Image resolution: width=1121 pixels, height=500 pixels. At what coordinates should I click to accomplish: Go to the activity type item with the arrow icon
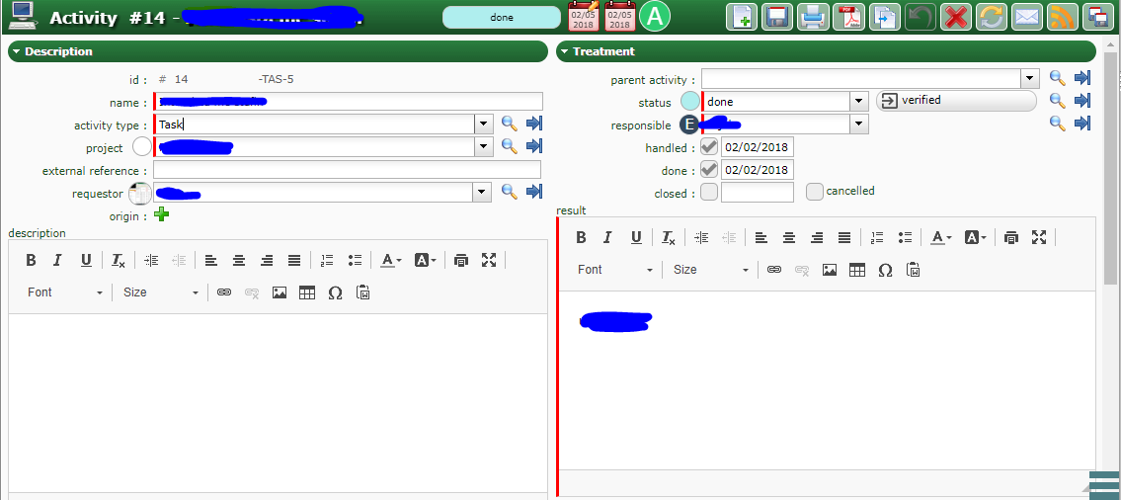pyautogui.click(x=534, y=124)
